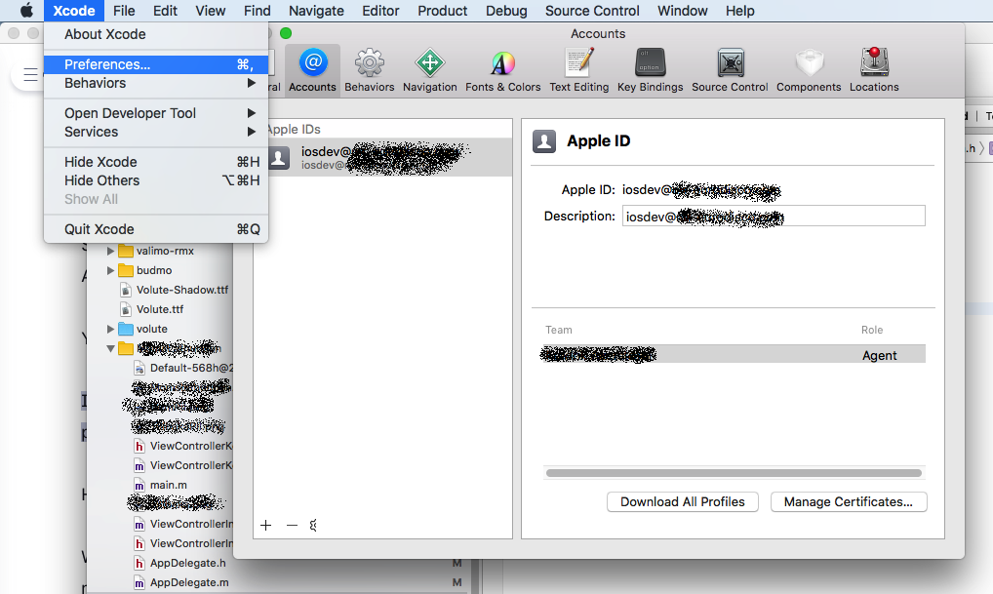
Task: Open the Edit menu
Action: tap(165, 11)
